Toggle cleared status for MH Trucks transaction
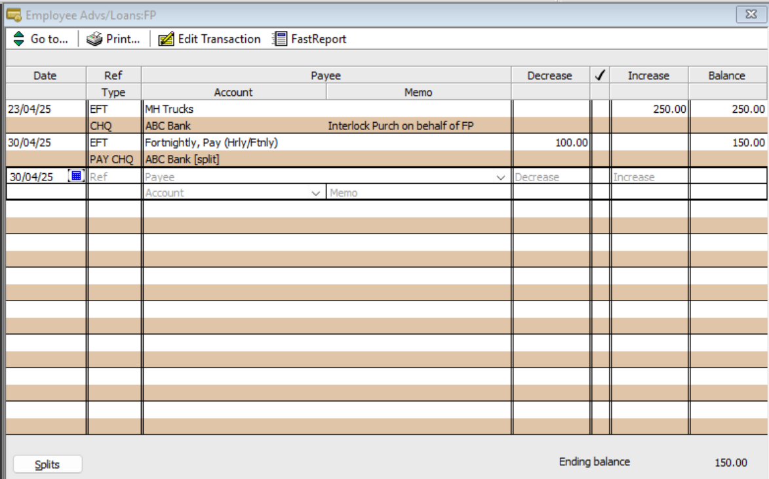769x479 pixels. tap(601, 109)
